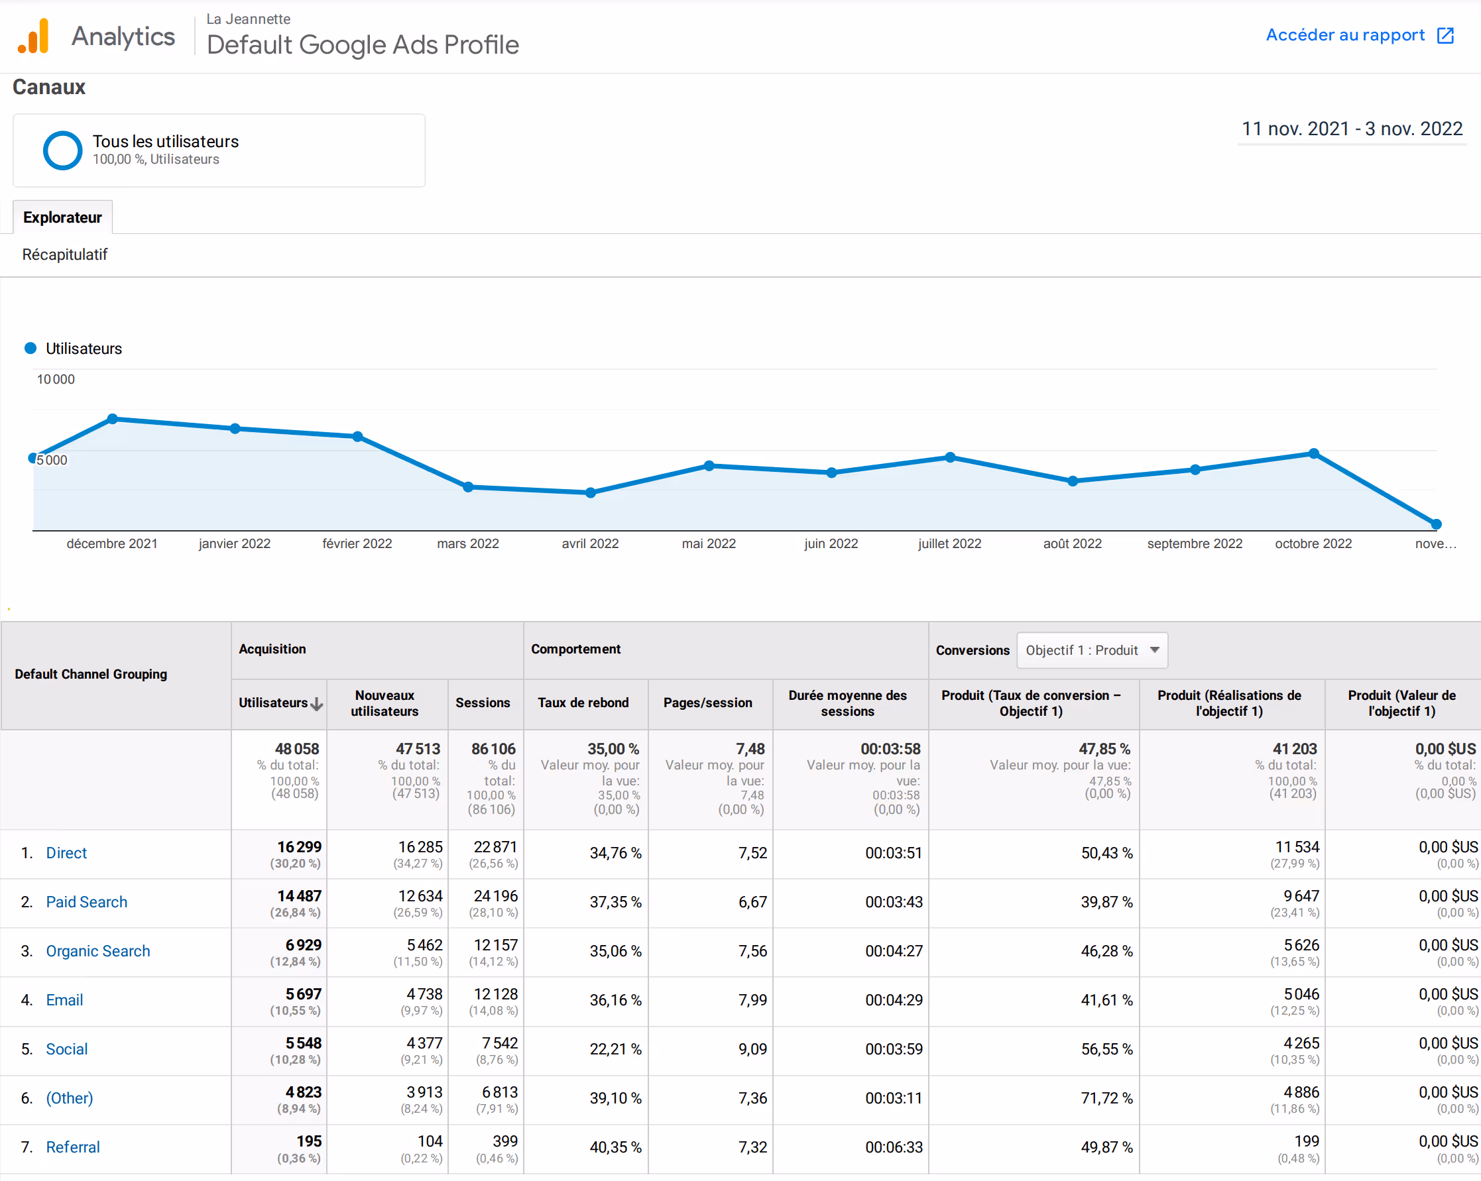Click the chart data point for décembre 2021
The image size is (1481, 1181).
113,419
